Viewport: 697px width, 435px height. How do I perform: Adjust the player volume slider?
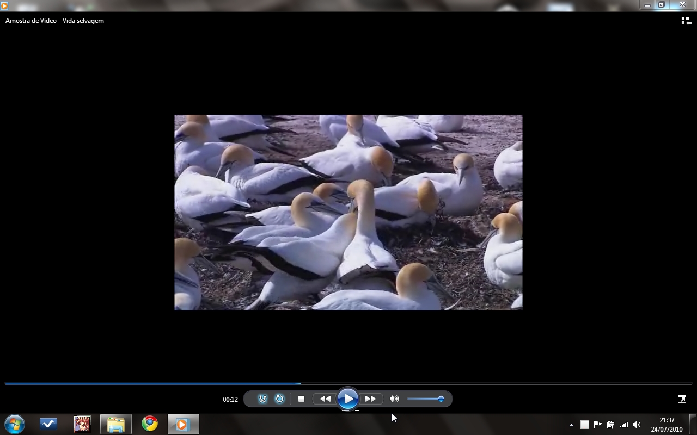(426, 399)
